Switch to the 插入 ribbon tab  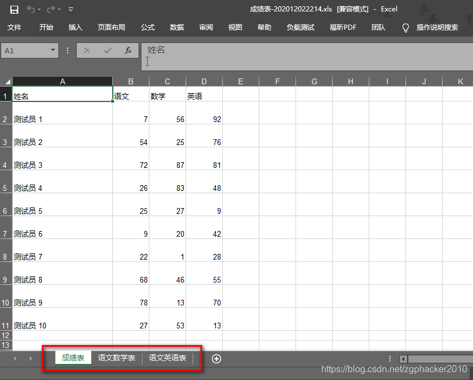click(76, 28)
